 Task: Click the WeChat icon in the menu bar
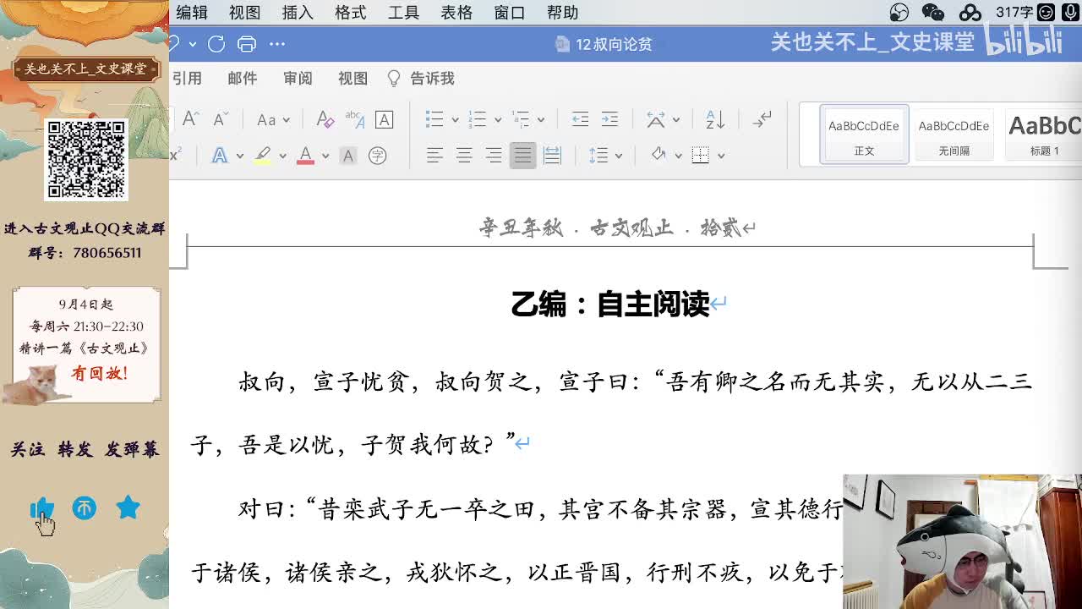(x=933, y=13)
